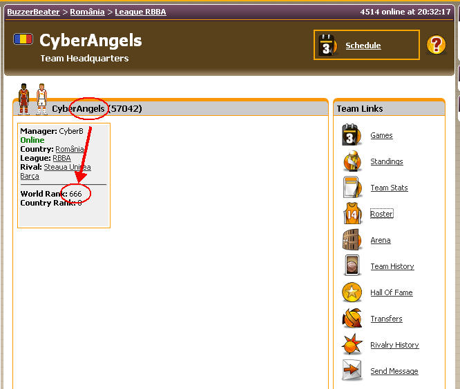The height and width of the screenshot is (389, 460).
Task: Click the Team History icon
Action: (x=352, y=266)
